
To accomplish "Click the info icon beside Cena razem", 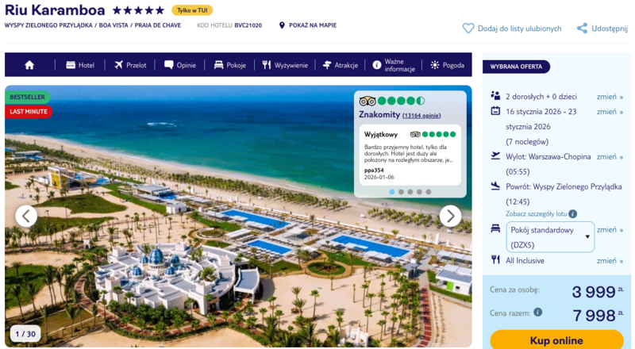I will pyautogui.click(x=538, y=312).
